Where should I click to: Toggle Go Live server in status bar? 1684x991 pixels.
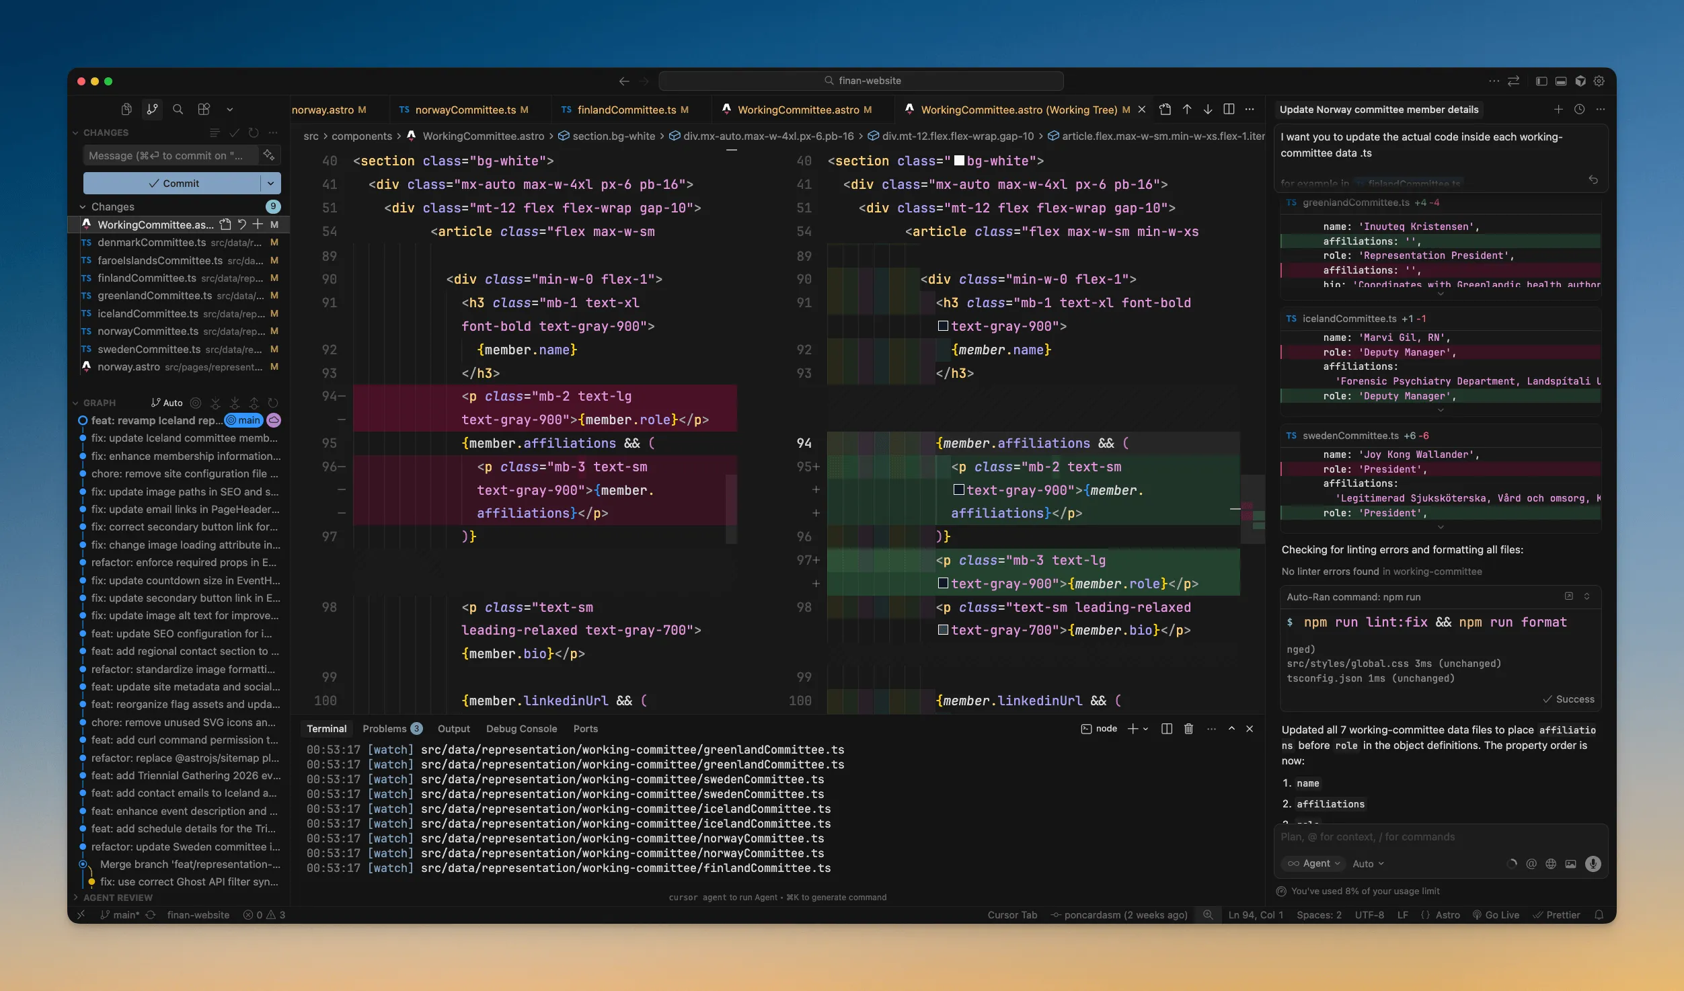pyautogui.click(x=1496, y=915)
